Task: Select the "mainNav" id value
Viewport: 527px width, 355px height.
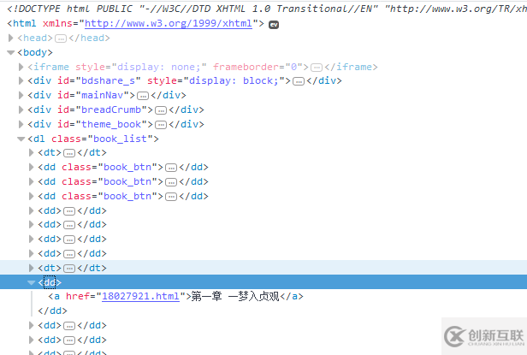Action: coord(102,95)
